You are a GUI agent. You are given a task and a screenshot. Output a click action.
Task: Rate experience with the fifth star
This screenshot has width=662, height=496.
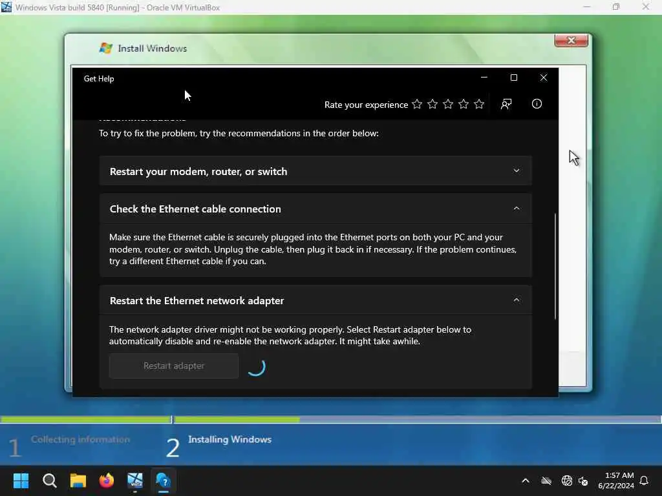(x=479, y=104)
